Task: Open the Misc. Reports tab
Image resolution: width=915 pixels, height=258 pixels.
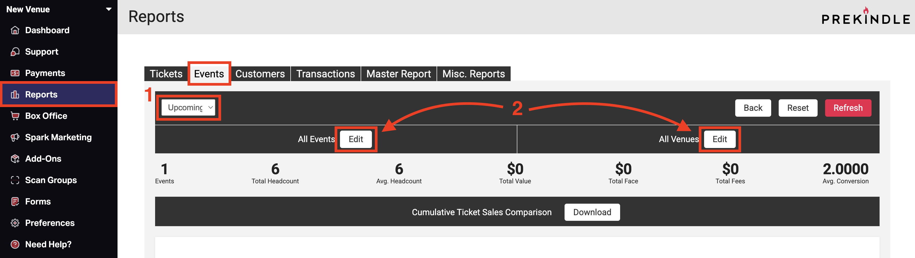Action: click(474, 74)
